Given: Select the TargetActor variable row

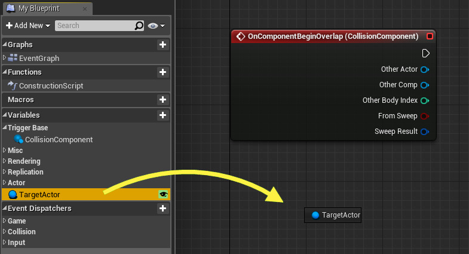Looking at the screenshot, I should [x=86, y=194].
